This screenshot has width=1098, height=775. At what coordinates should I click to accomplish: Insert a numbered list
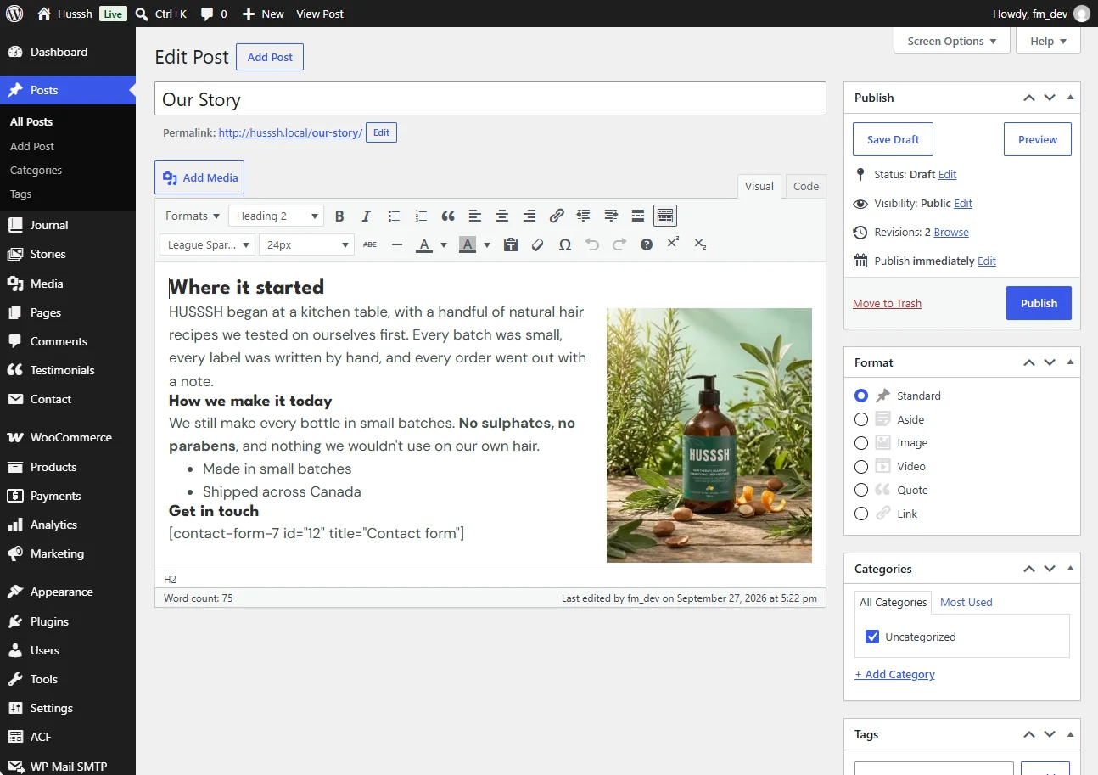[x=421, y=216]
